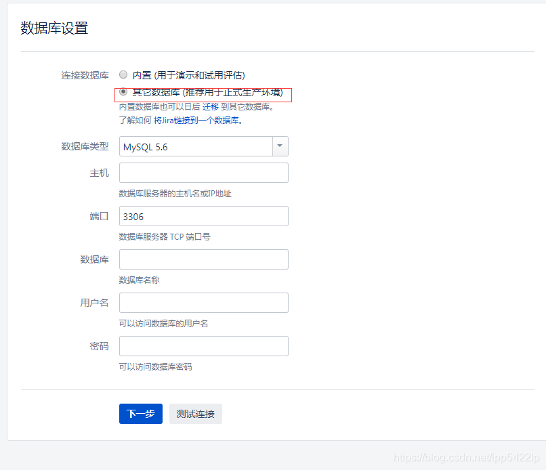Click the 密码 input field
This screenshot has width=546, height=470.
pos(203,346)
